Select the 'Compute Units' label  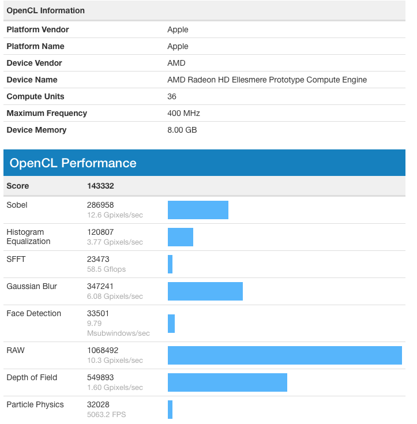[35, 96]
